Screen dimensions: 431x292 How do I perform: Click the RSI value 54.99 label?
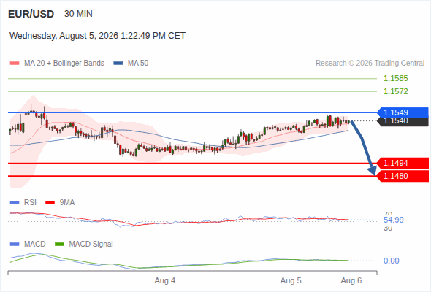[x=394, y=220]
